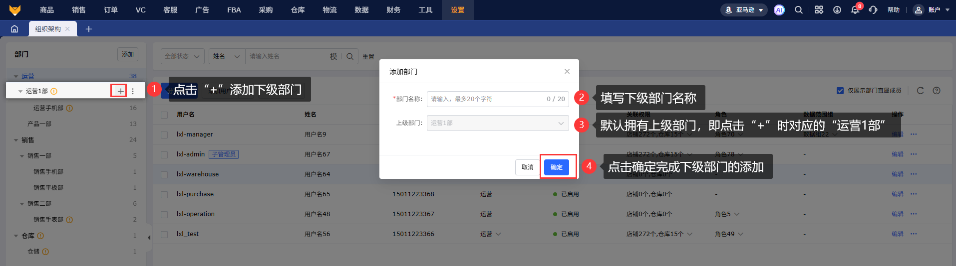Click the 重置 reset button

[x=368, y=56]
